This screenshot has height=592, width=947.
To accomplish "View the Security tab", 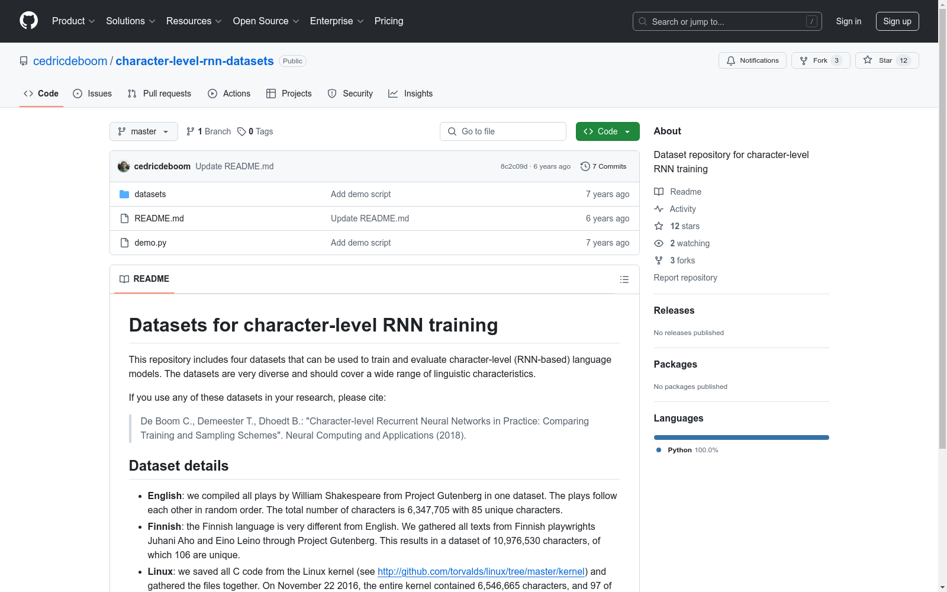I will pyautogui.click(x=350, y=94).
